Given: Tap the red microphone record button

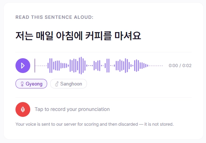Looking at the screenshot, I should point(23,109).
